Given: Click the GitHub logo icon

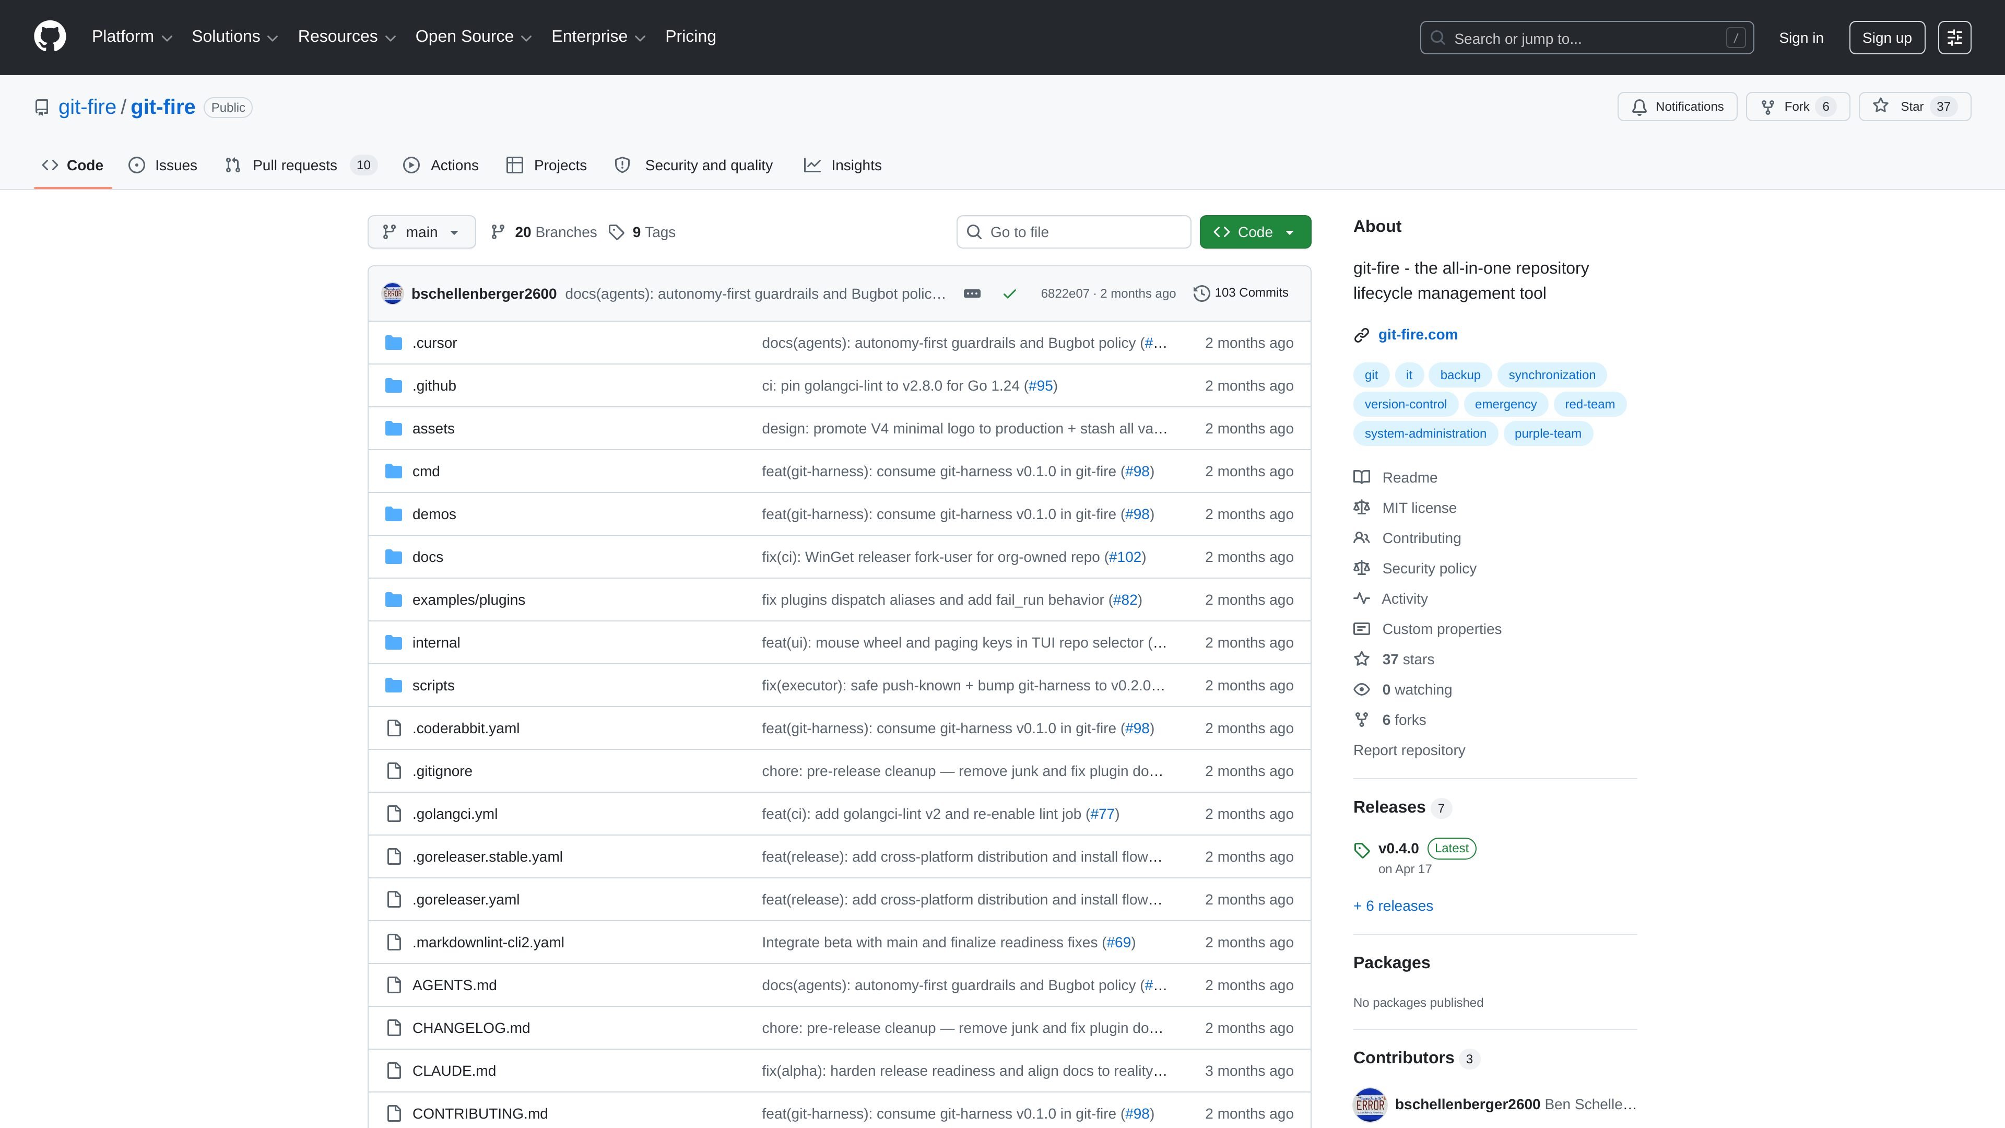Looking at the screenshot, I should pos(50,37).
